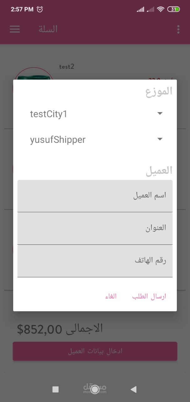Open the yusufShipper distributor dropdown
This screenshot has width=190, height=402.
pos(94,139)
